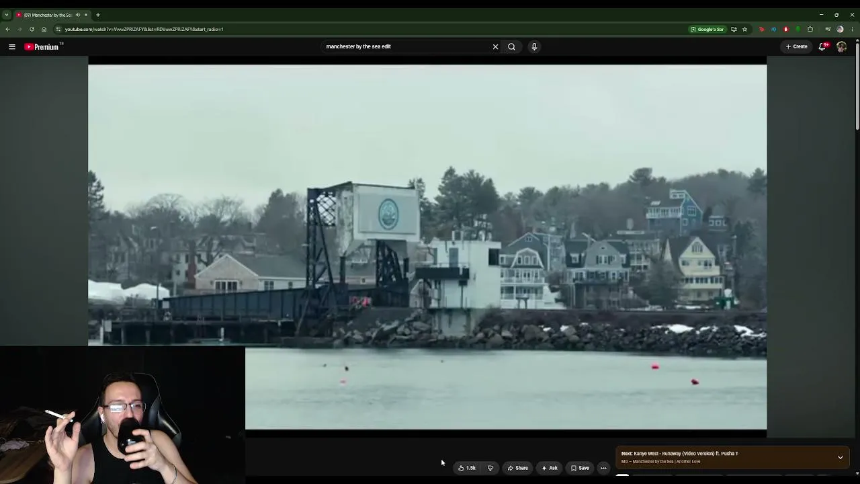This screenshot has width=860, height=484.
Task: Click the install/cast screen icon in address bar
Action: click(734, 29)
